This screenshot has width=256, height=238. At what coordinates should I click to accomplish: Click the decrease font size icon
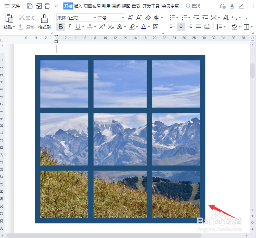coord(139,18)
